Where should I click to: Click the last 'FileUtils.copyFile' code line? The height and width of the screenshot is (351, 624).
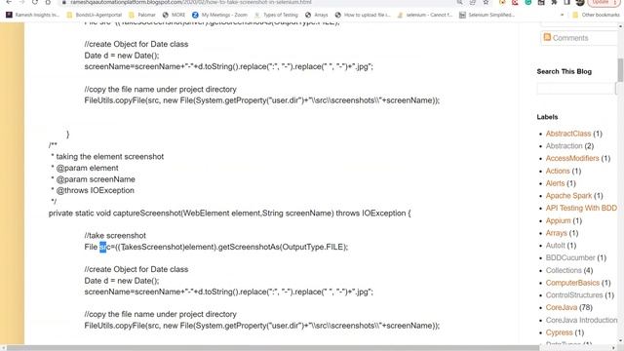(262, 326)
